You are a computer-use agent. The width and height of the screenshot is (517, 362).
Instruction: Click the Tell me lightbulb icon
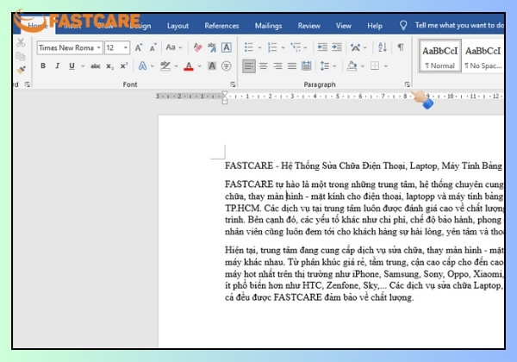403,25
